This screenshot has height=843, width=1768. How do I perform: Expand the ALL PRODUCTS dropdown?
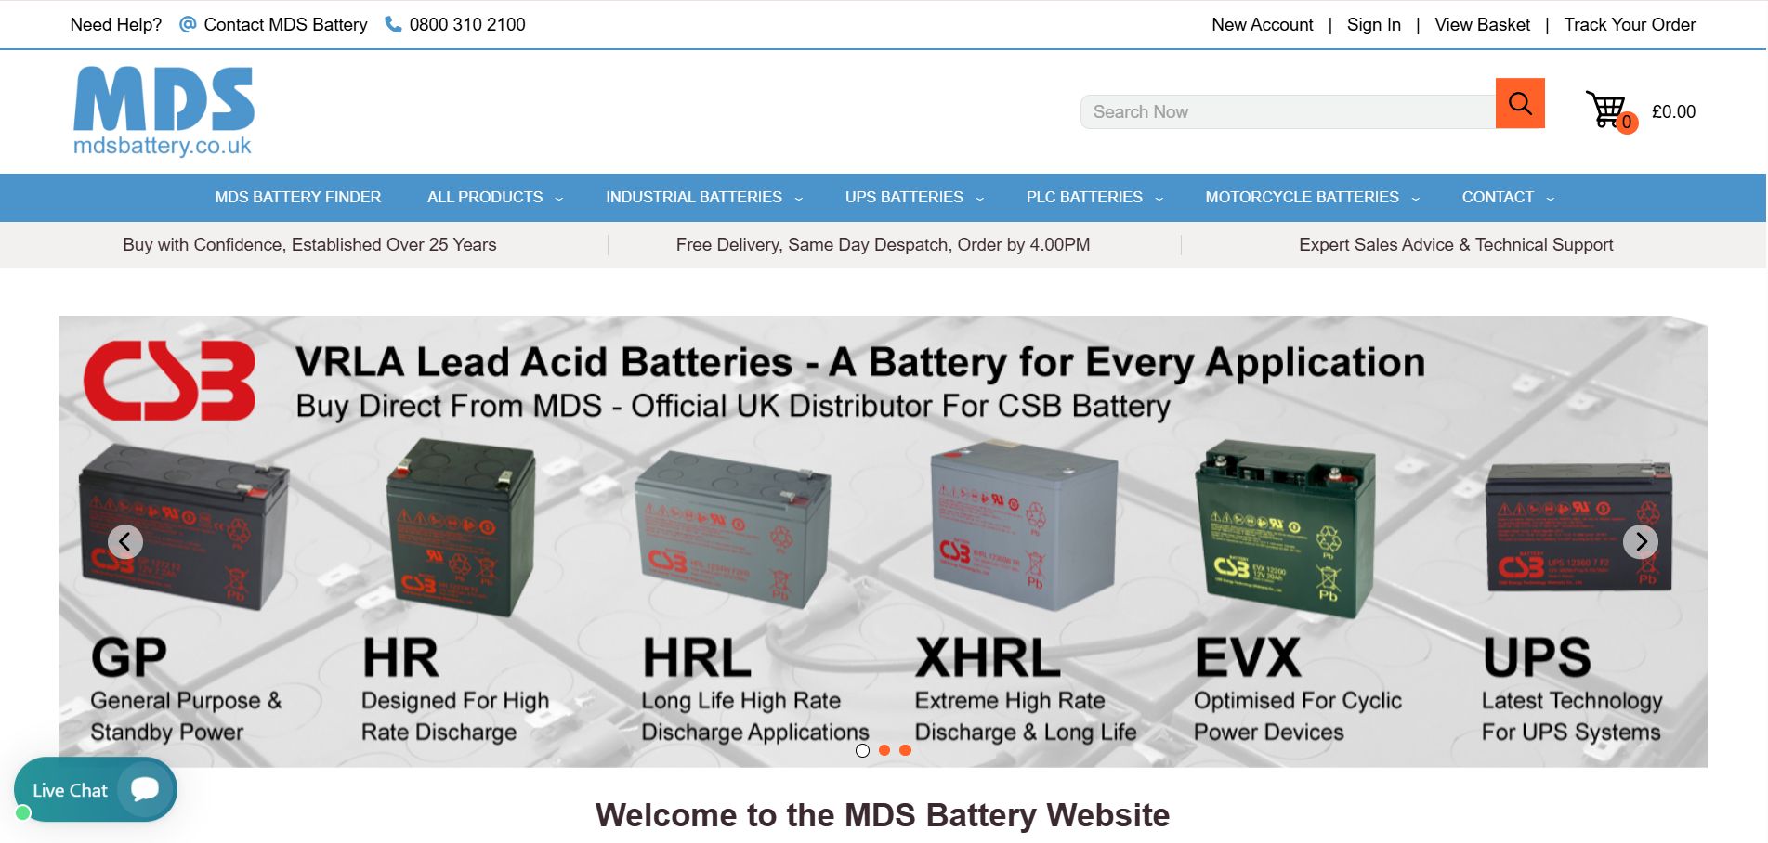click(x=493, y=197)
